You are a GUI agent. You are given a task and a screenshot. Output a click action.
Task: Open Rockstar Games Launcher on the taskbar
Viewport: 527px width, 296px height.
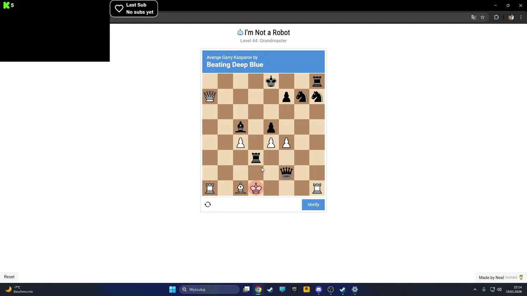[x=306, y=289]
